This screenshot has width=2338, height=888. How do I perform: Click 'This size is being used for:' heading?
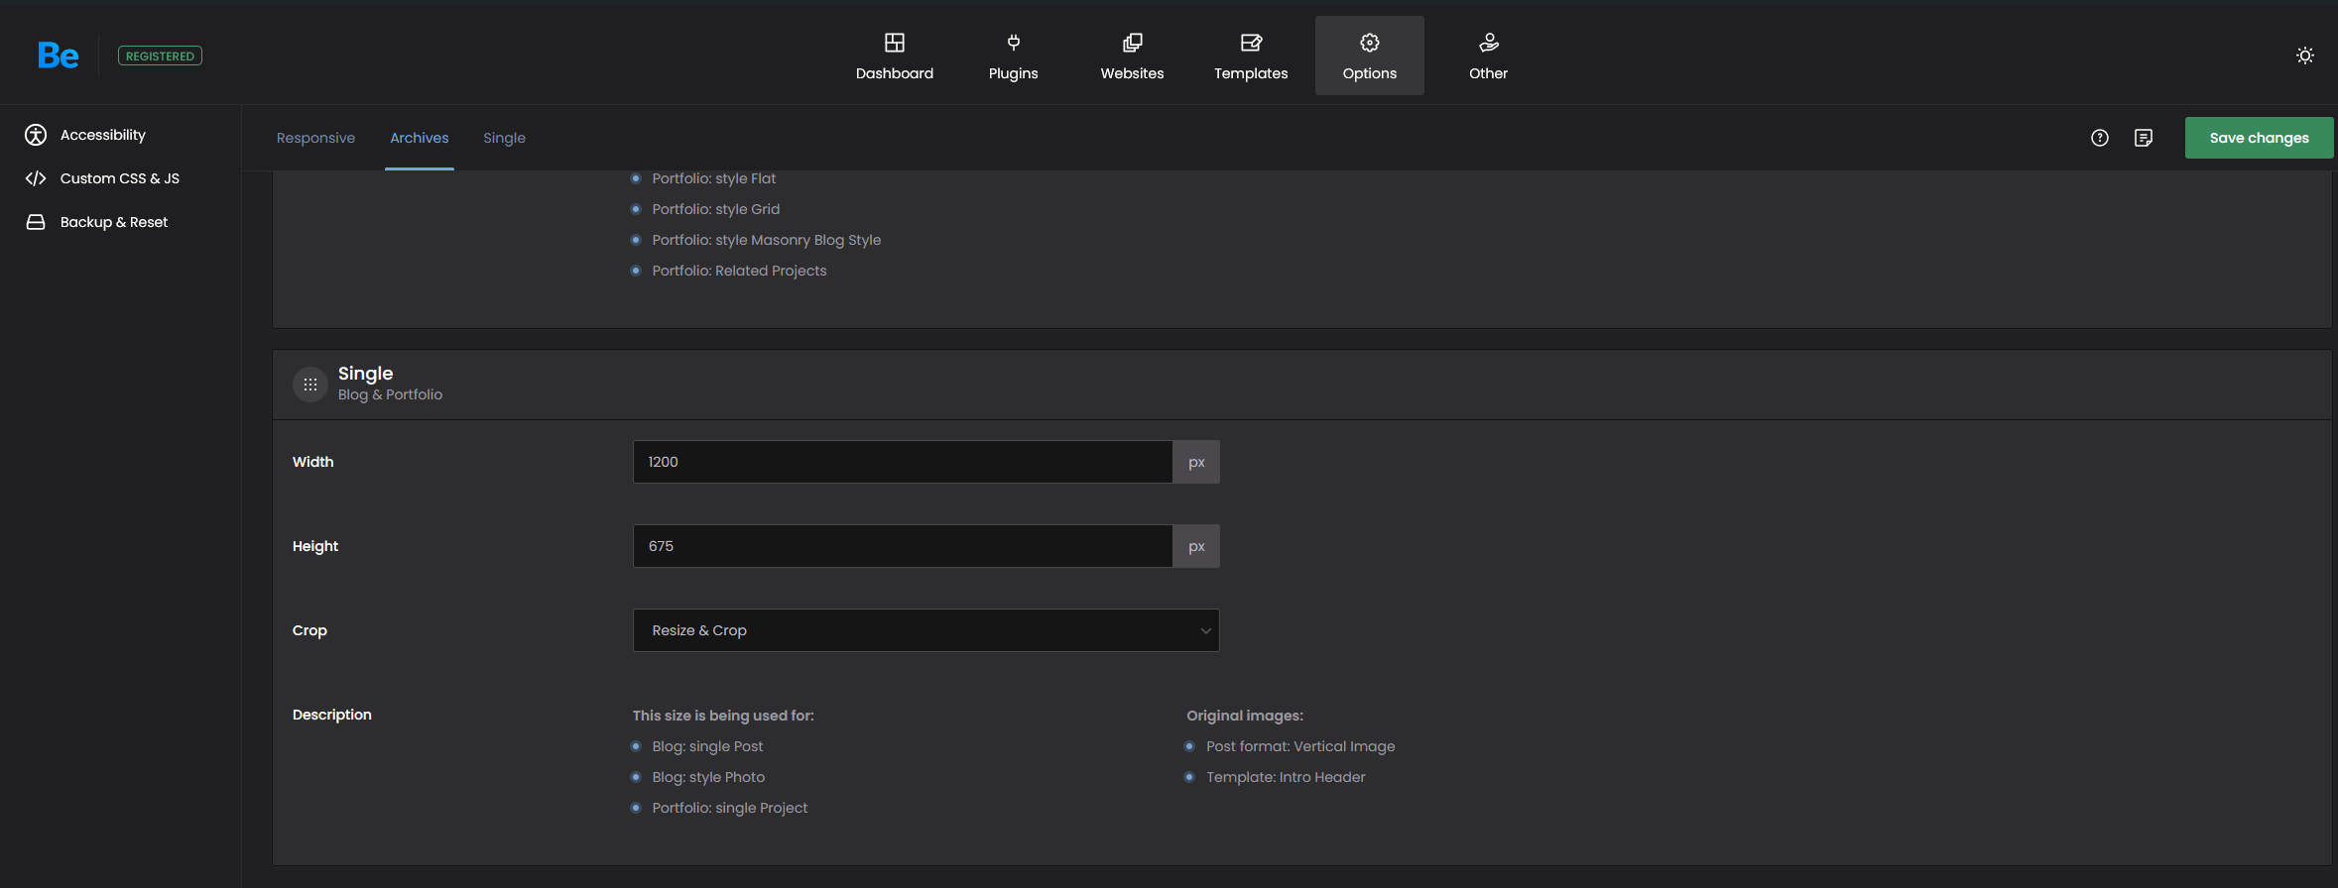click(723, 716)
